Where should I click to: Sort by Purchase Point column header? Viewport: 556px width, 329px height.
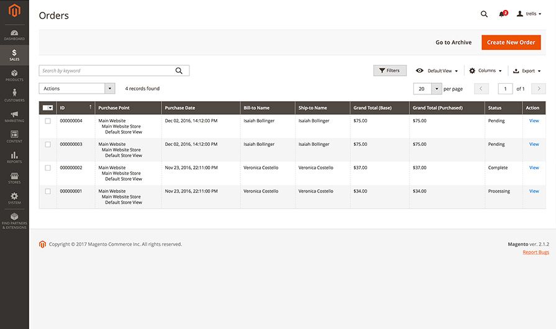tap(128, 107)
